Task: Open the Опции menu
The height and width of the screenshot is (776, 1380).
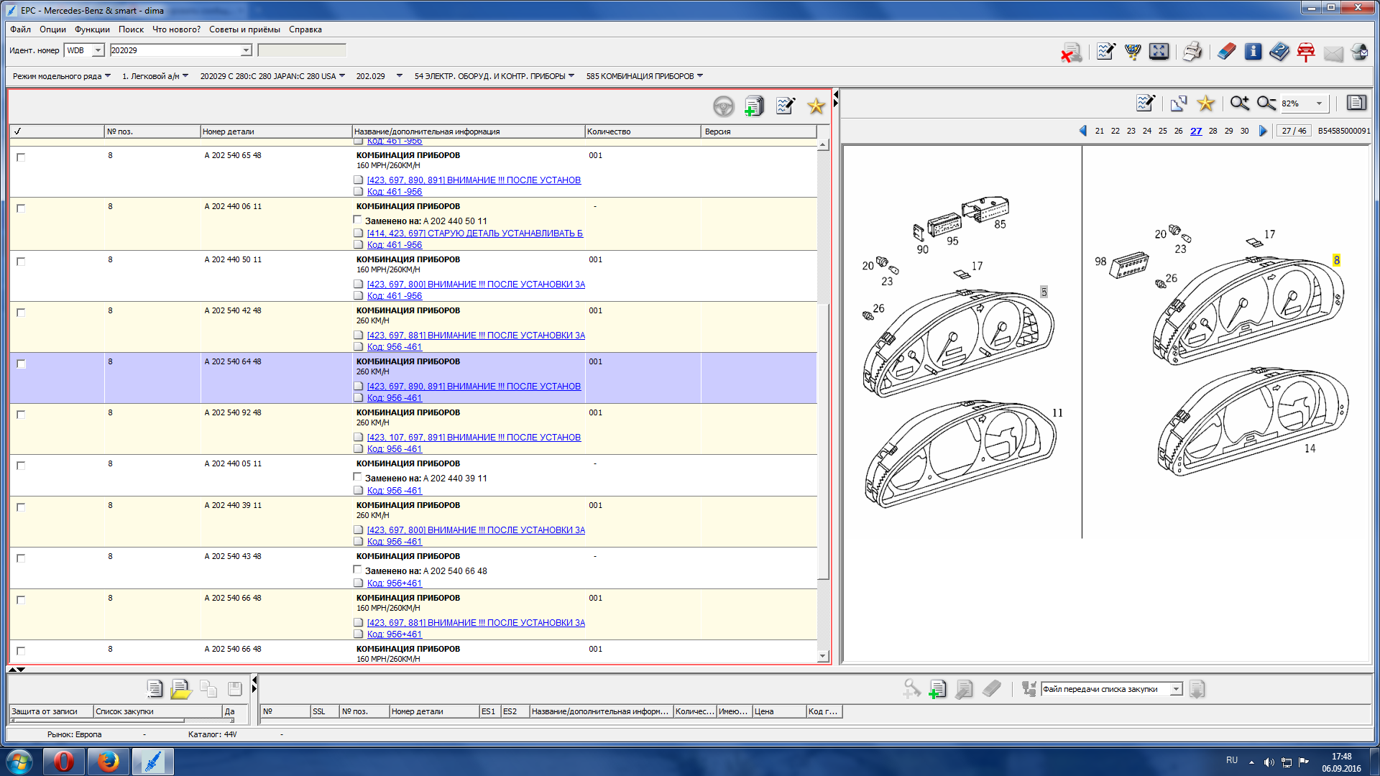Action: pyautogui.click(x=52, y=29)
